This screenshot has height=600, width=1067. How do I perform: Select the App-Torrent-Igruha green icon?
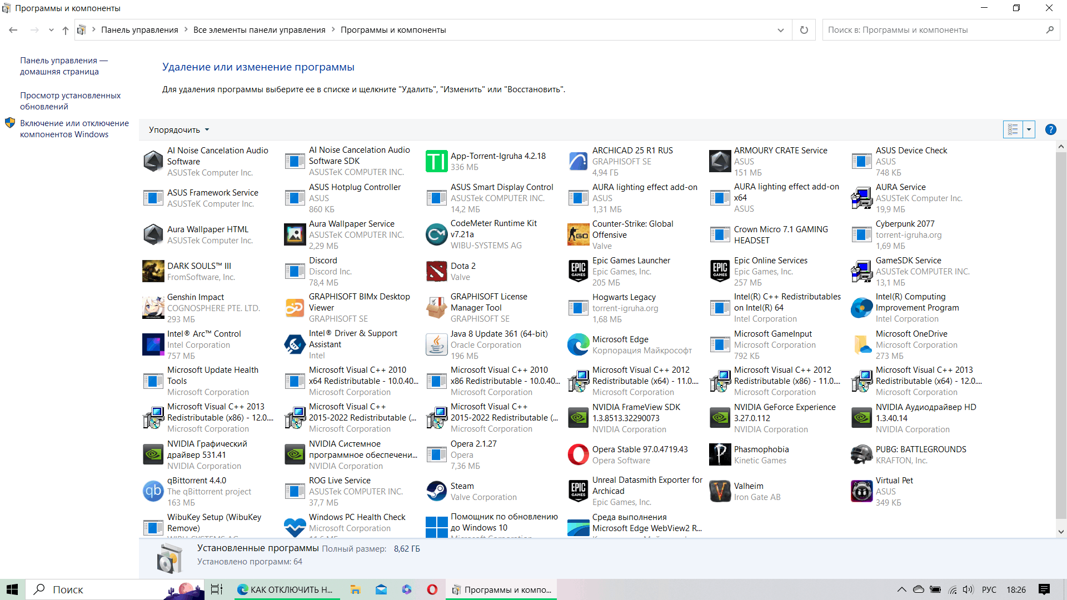click(x=436, y=162)
